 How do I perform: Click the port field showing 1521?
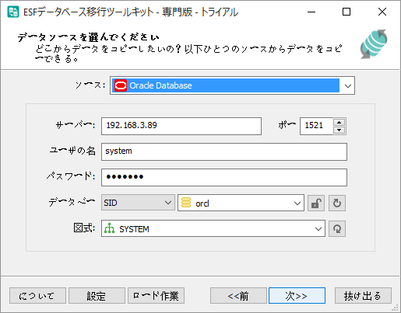pyautogui.click(x=316, y=126)
